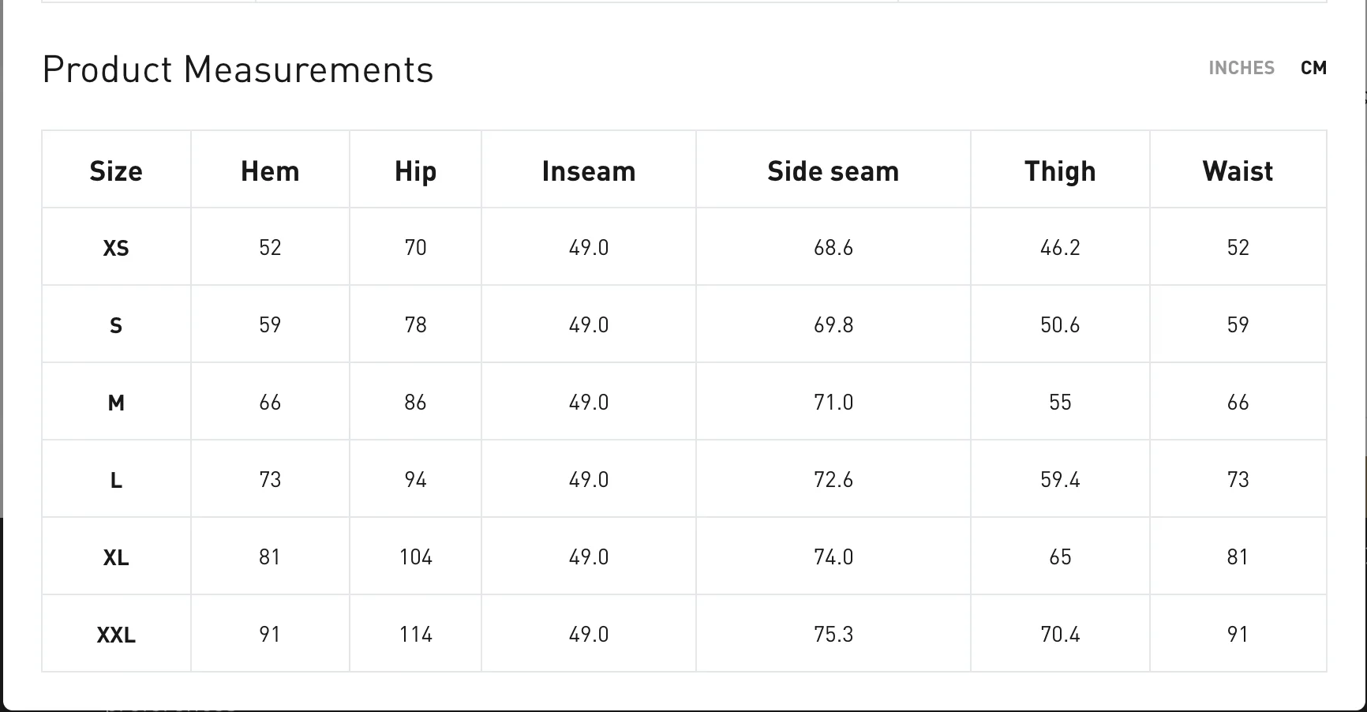Viewport: 1367px width, 712px height.
Task: Select the S size row label
Action: (116, 325)
